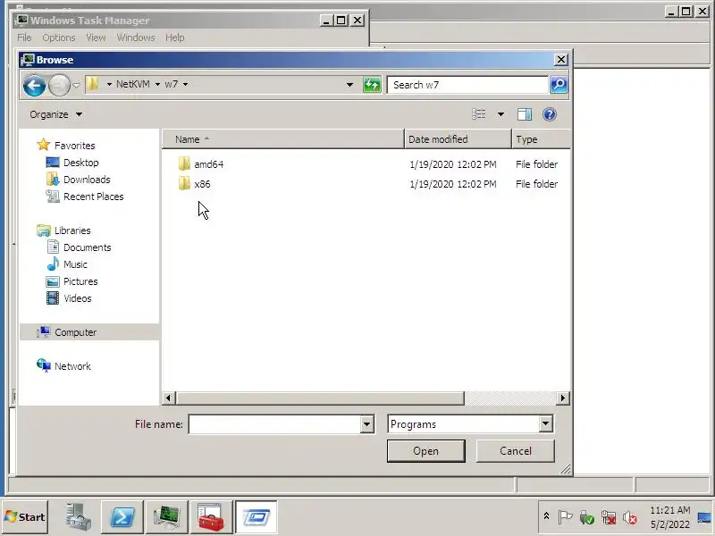The image size is (715, 536).
Task: Select Network in navigation pane
Action: click(72, 366)
